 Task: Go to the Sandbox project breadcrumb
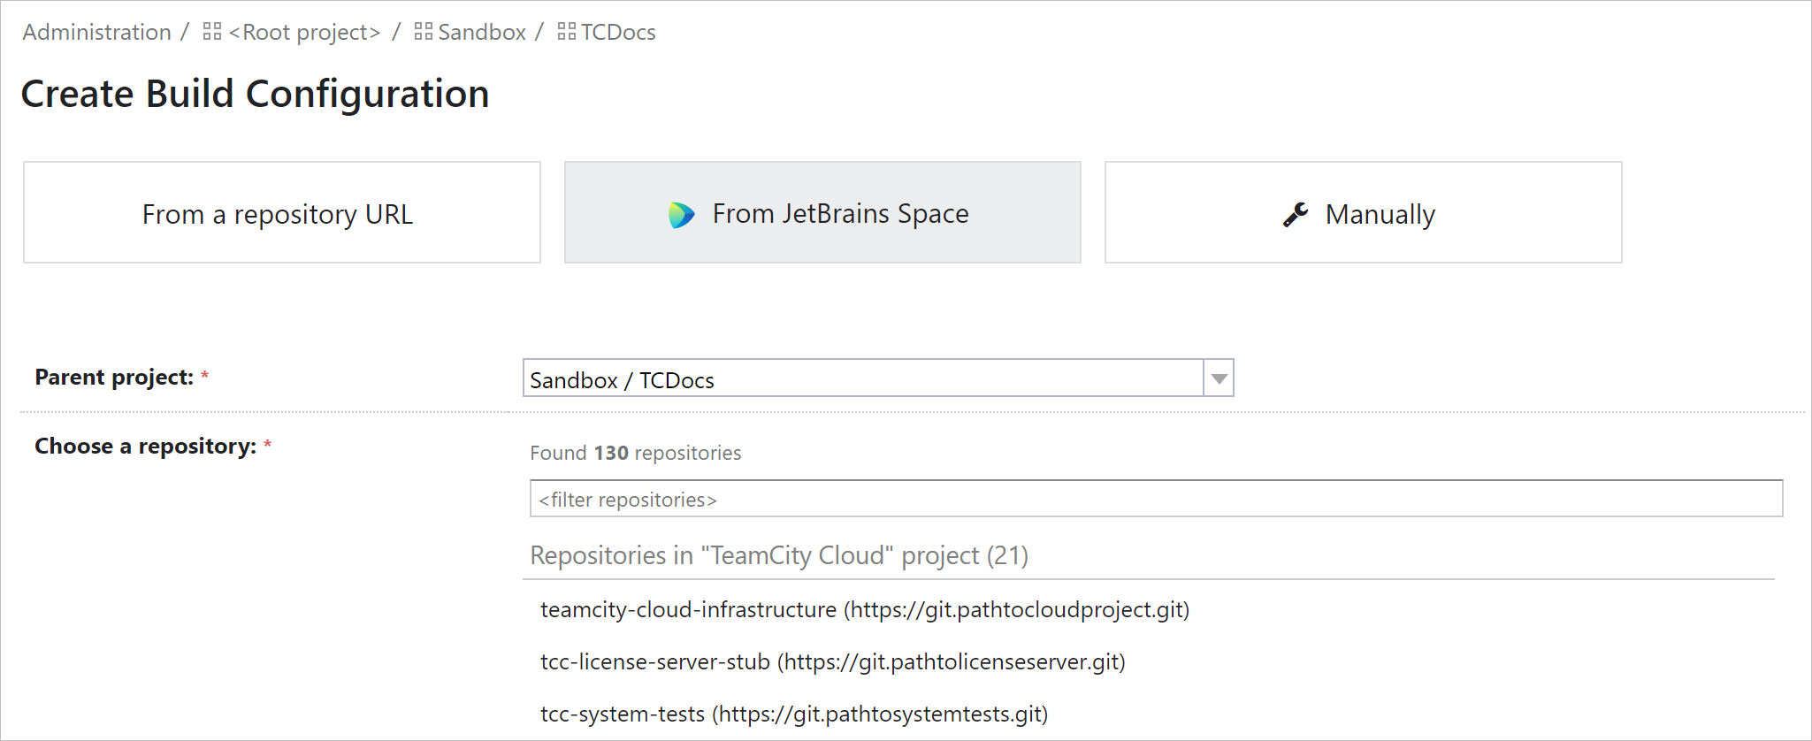[481, 31]
